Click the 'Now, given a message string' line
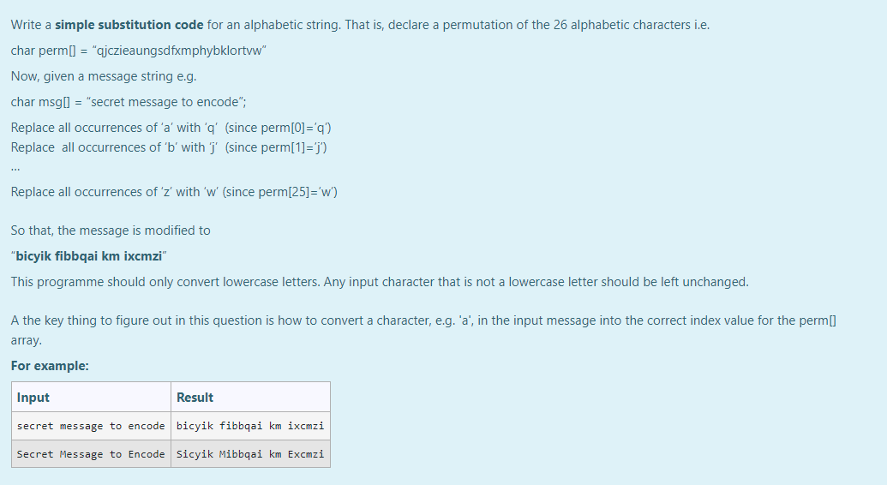The image size is (887, 485). [x=104, y=76]
